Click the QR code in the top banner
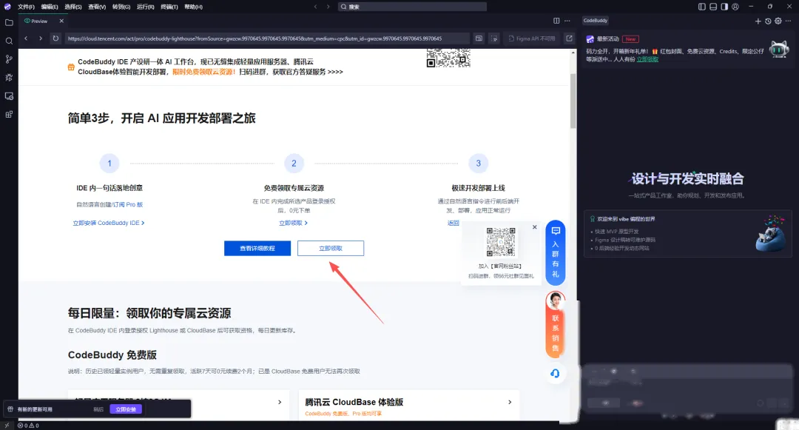This screenshot has height=430, width=799. (448, 58)
